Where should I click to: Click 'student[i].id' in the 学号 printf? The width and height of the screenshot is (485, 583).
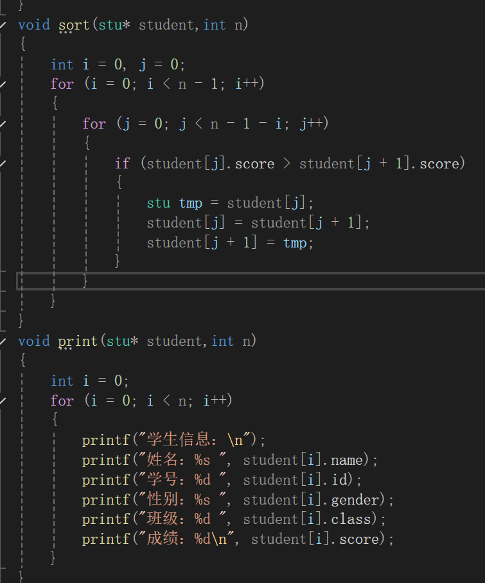(x=295, y=480)
